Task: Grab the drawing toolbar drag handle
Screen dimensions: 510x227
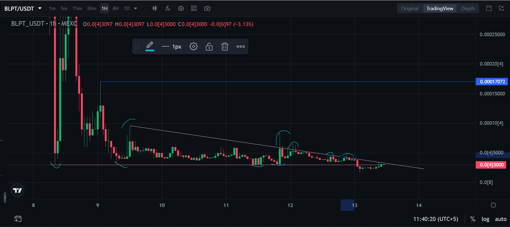Action: (137, 47)
